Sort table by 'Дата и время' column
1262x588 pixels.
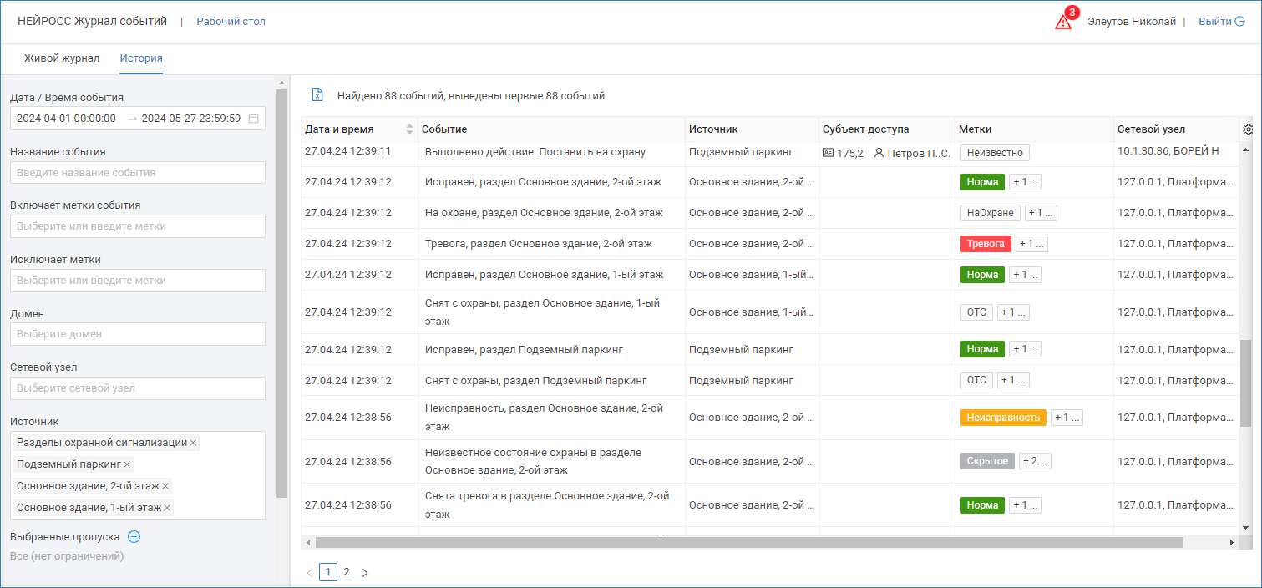[x=409, y=129]
